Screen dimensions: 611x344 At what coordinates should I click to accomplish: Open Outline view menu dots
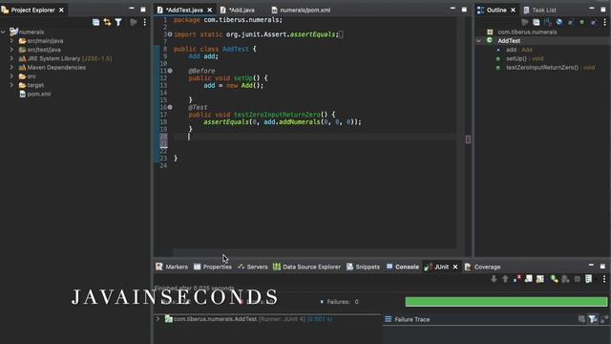pos(604,22)
